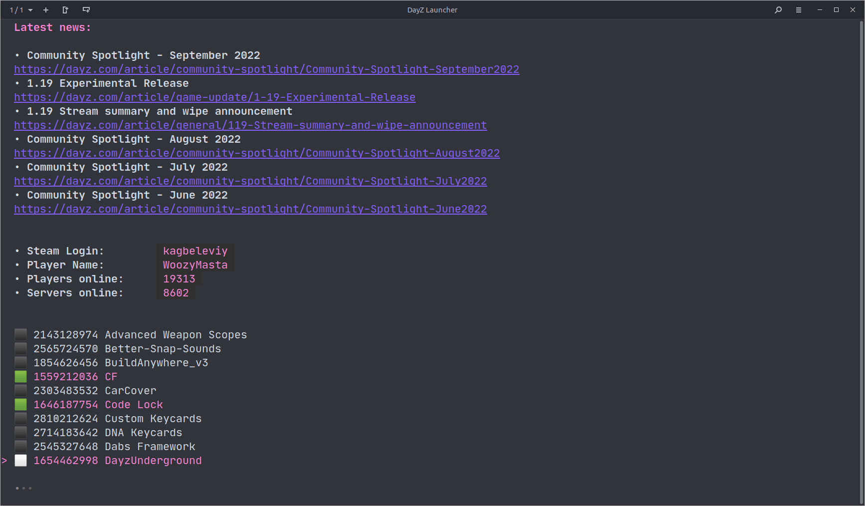This screenshot has width=865, height=506.
Task: Toggle the Dabs Framework mod checkbox
Action: coord(20,447)
